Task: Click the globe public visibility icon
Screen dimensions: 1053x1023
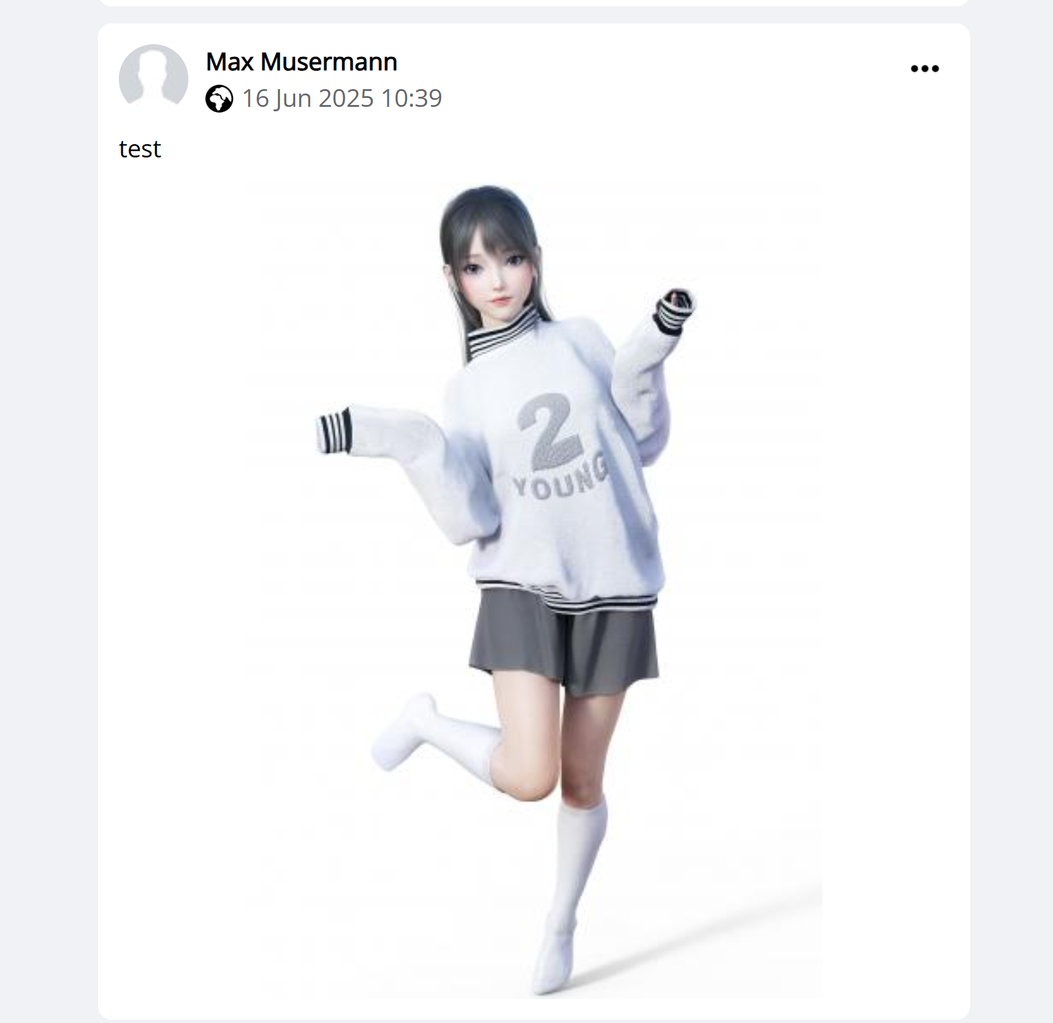Action: point(219,99)
